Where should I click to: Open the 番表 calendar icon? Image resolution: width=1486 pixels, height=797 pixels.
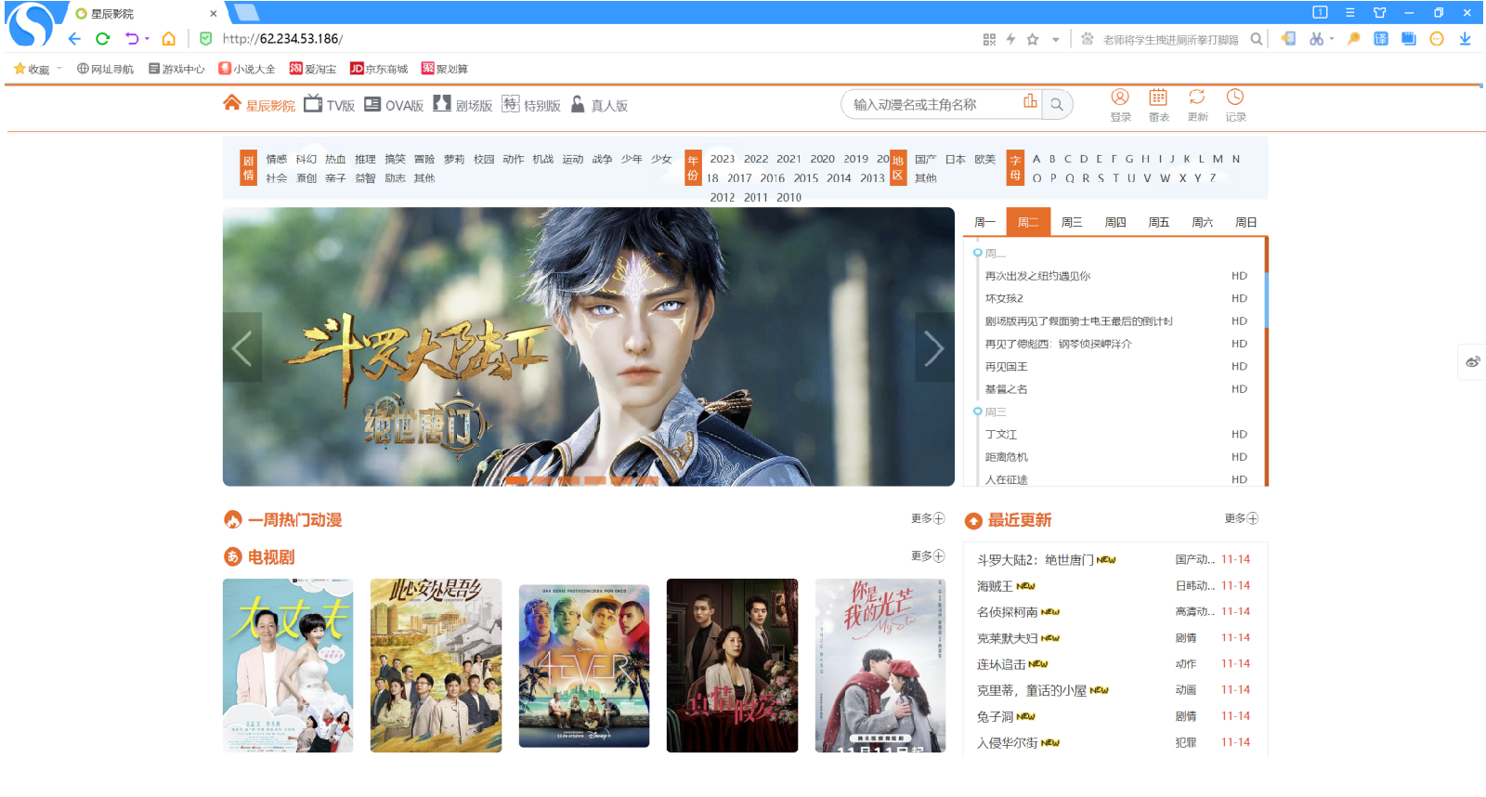1158,98
